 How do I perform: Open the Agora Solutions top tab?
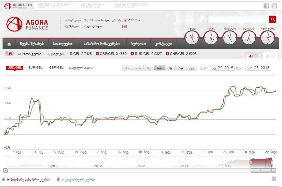click(x=53, y=6)
